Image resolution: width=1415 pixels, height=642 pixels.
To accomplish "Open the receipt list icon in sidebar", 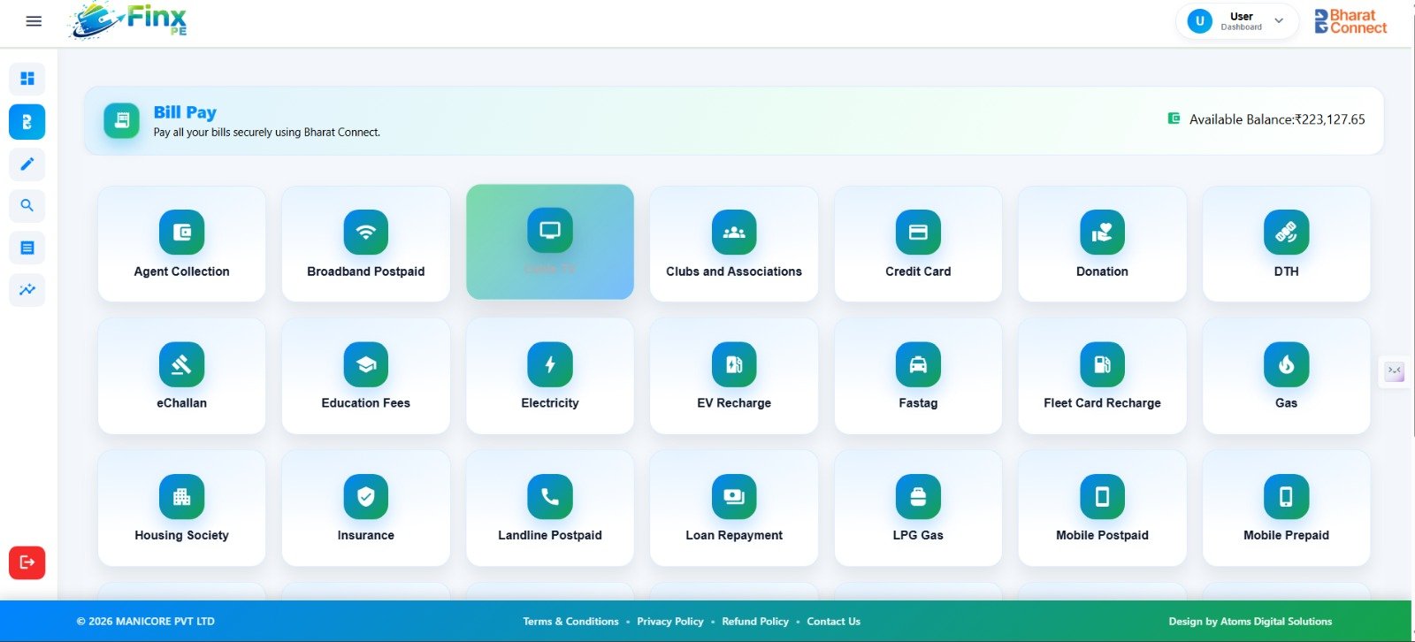I will (27, 248).
